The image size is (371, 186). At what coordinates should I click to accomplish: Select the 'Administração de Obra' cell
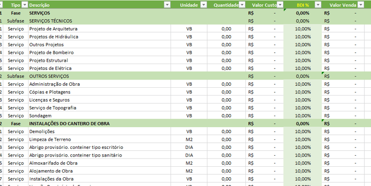point(100,84)
